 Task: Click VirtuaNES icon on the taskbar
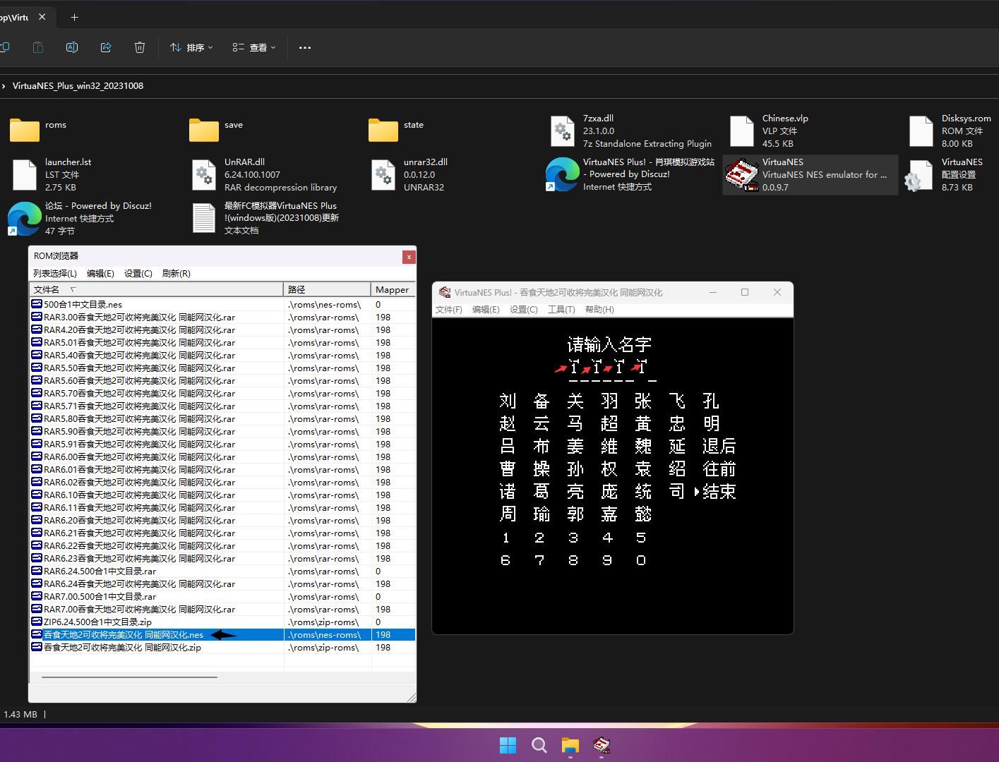click(x=602, y=745)
